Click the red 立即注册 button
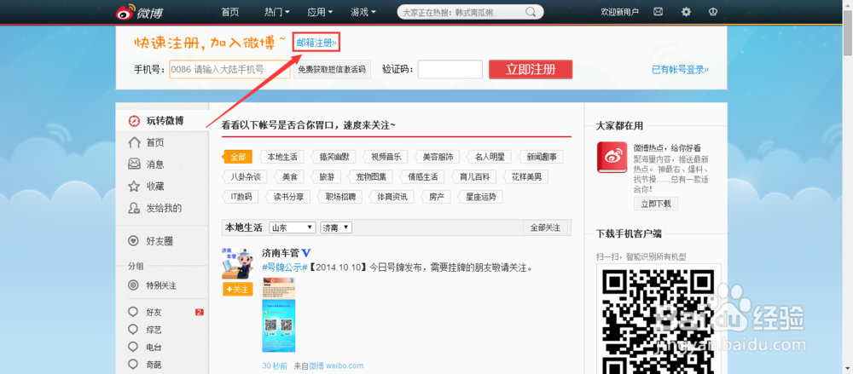 point(531,69)
